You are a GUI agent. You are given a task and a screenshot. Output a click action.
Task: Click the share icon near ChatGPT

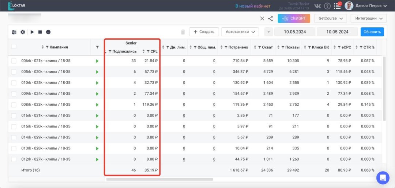click(270, 19)
